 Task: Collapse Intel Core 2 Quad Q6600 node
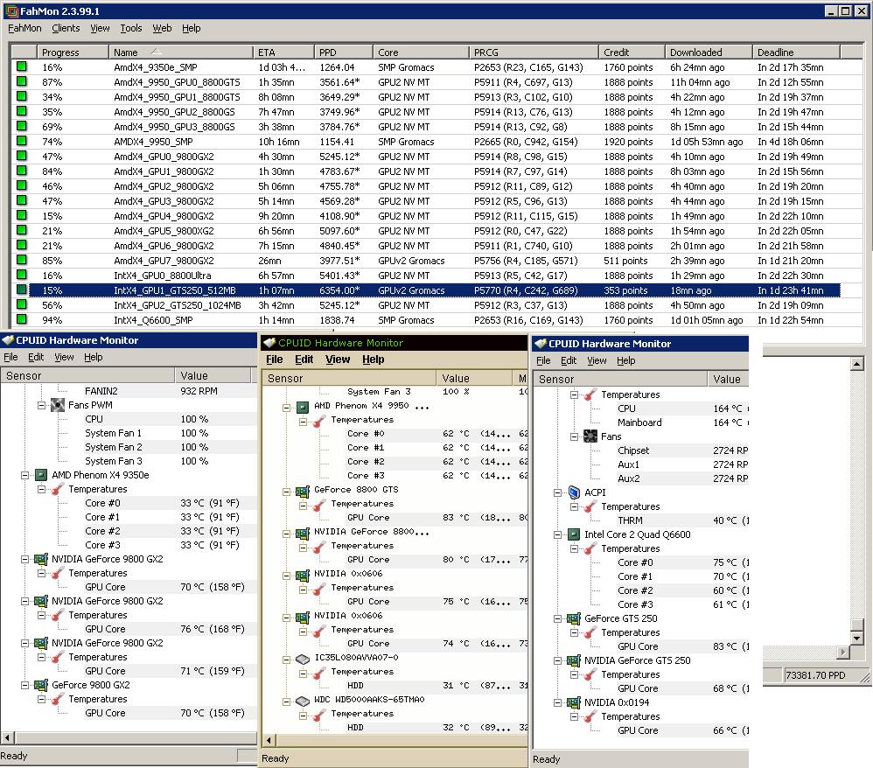click(557, 534)
